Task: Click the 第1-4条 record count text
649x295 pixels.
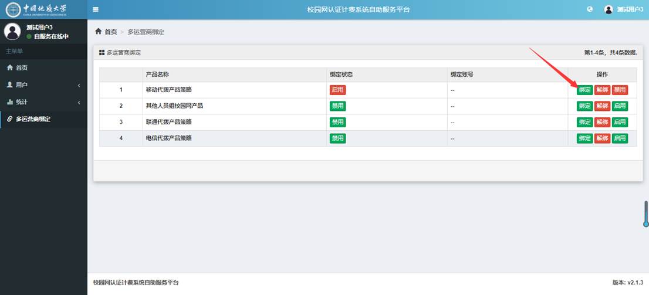Action: pos(610,53)
